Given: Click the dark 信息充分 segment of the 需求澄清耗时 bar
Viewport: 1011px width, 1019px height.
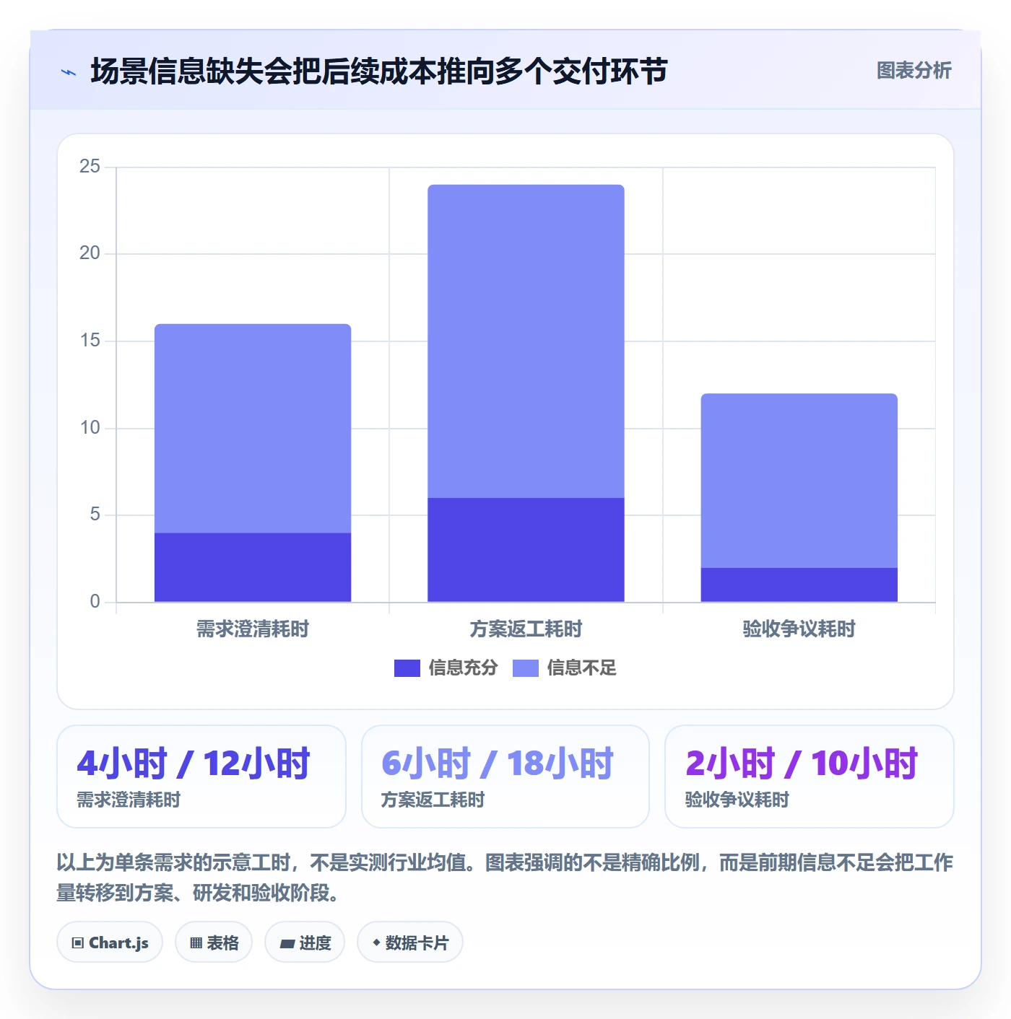Looking at the screenshot, I should tap(253, 567).
